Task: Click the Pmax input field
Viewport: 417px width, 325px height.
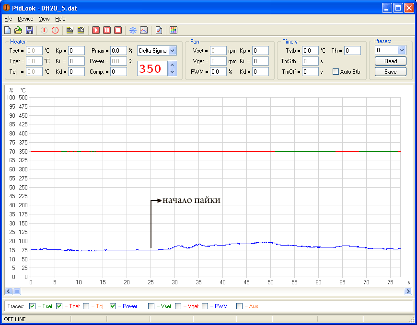Action: point(118,50)
